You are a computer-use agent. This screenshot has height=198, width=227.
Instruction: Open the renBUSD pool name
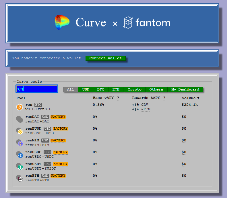(x=33, y=128)
